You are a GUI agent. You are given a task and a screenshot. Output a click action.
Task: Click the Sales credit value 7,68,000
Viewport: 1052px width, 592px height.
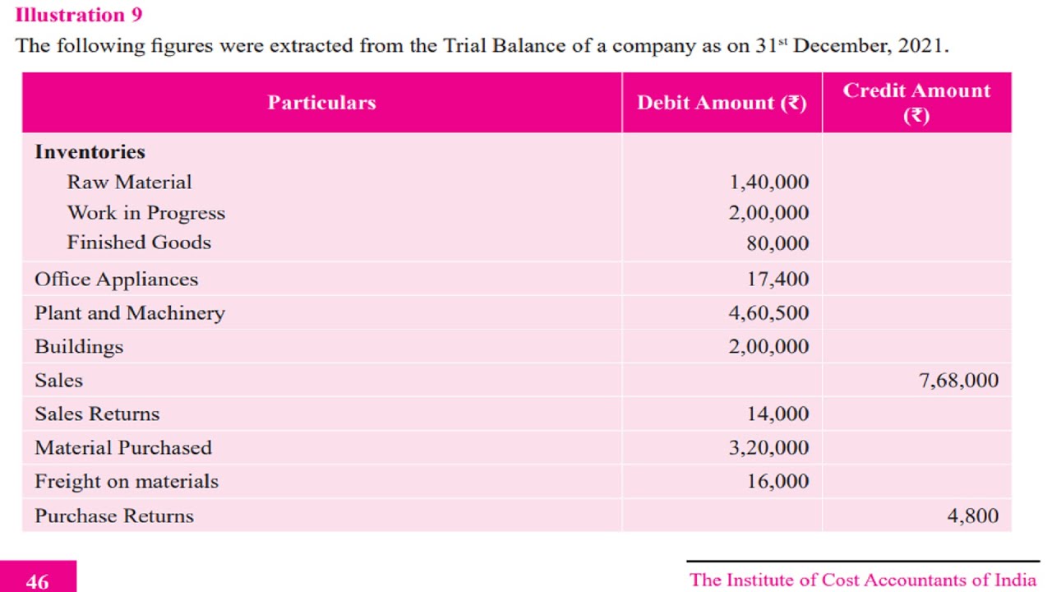pyautogui.click(x=958, y=381)
